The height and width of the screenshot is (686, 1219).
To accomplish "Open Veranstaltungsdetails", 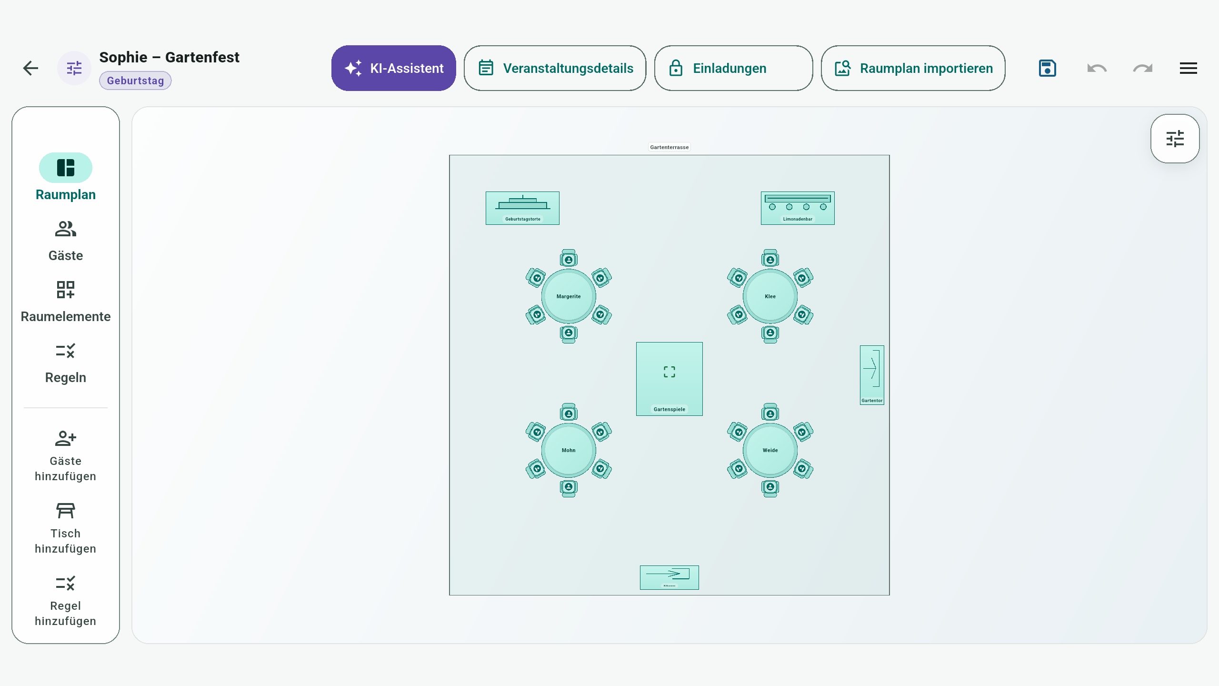I will (x=555, y=68).
